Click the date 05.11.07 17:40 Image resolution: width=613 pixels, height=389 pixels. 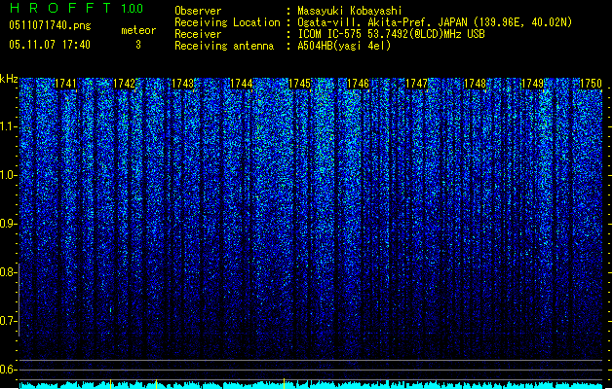pos(50,45)
